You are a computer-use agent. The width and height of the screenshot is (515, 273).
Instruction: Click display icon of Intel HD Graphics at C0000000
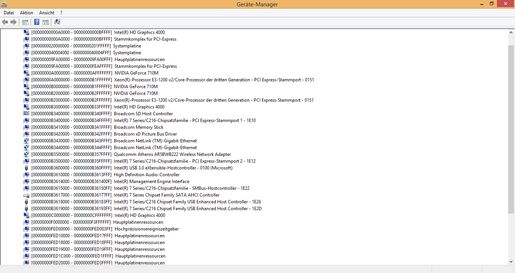click(x=26, y=215)
